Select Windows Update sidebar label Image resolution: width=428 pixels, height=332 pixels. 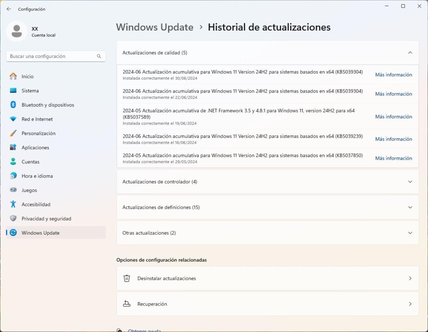(x=40, y=233)
